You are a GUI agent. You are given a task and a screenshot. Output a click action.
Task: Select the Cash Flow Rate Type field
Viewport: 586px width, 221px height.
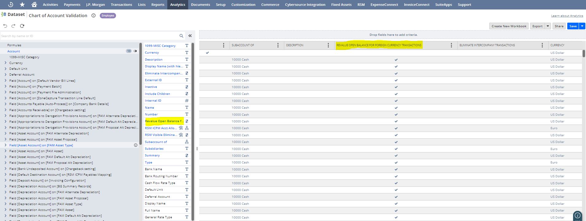coord(160,183)
